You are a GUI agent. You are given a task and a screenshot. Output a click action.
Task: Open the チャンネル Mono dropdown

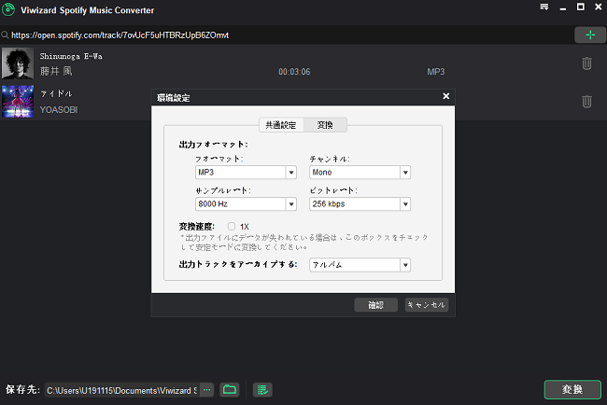(360, 172)
